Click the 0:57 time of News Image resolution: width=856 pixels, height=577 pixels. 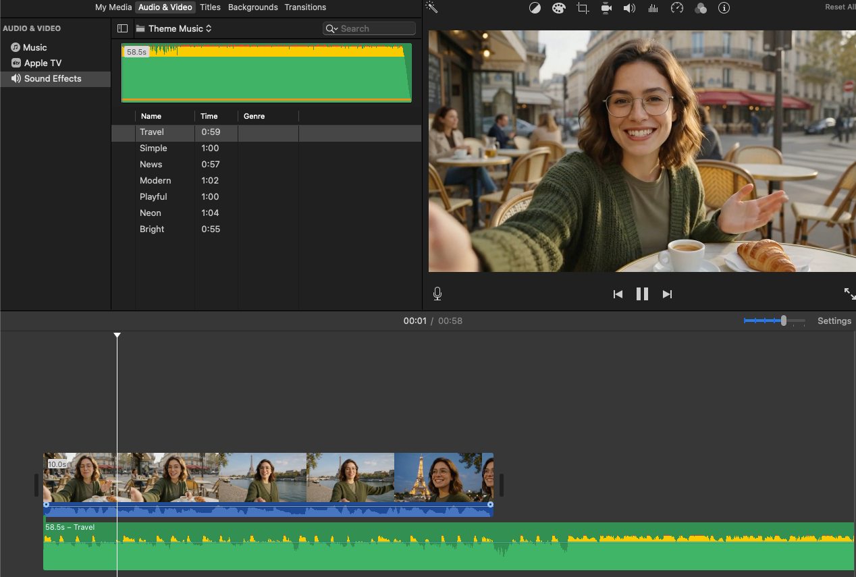(211, 165)
